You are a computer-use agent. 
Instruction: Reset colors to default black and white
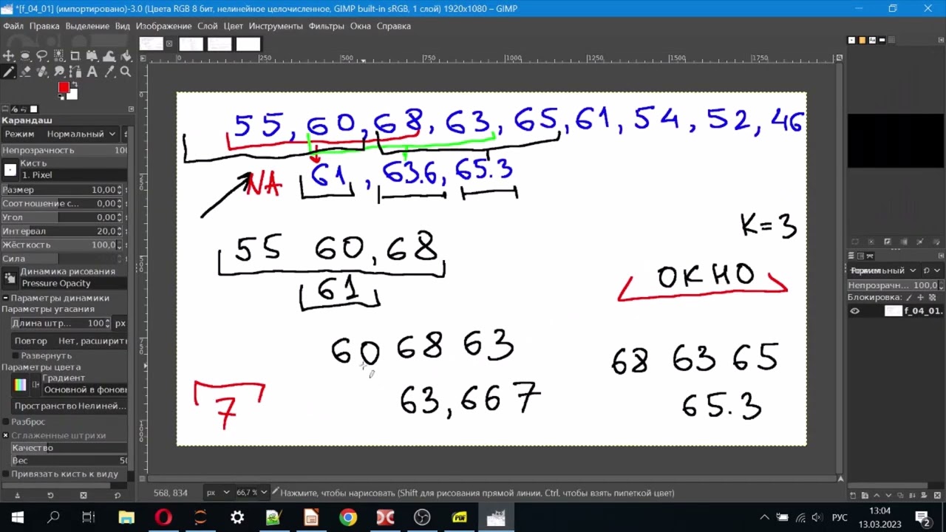click(61, 97)
